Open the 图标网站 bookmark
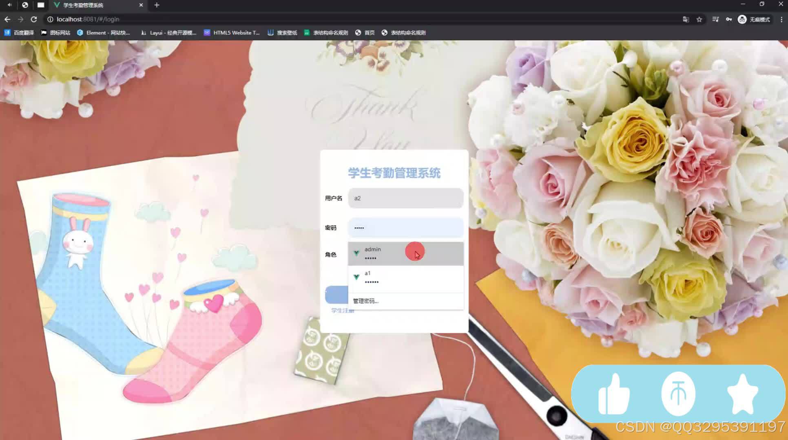 click(55, 33)
